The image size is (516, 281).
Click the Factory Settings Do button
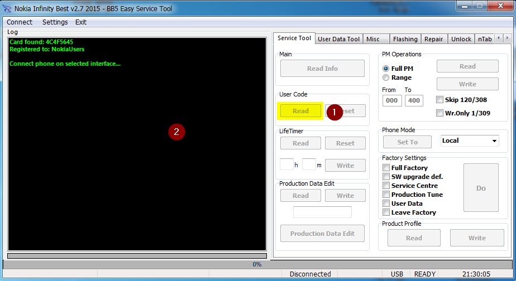pos(481,188)
